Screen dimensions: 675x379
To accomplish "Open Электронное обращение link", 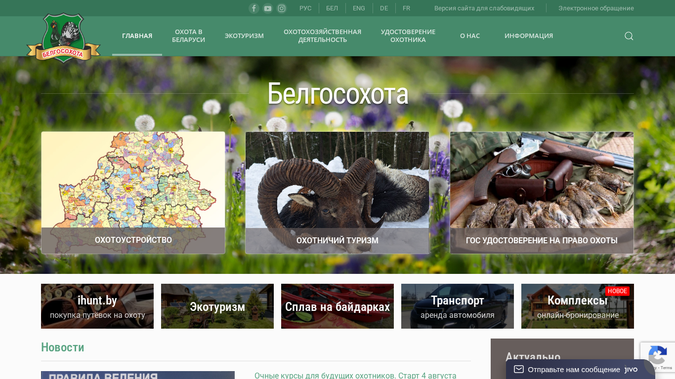I will tap(596, 8).
